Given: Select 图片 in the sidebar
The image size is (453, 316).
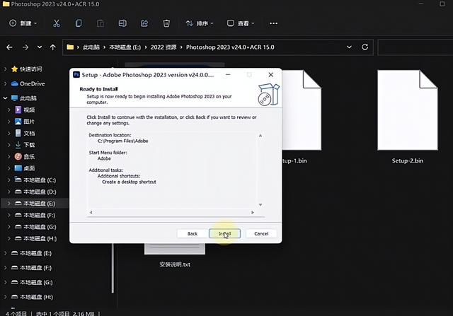Looking at the screenshot, I should pyautogui.click(x=28, y=122).
